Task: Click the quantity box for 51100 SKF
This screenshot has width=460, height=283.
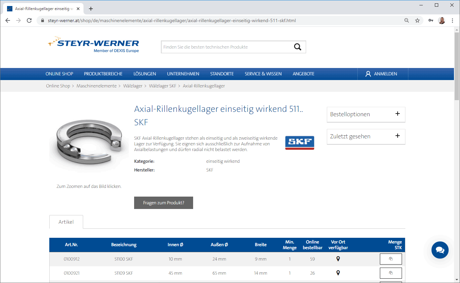Action: [391, 259]
